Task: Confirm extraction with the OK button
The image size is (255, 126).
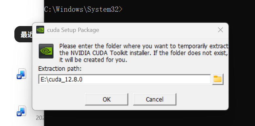Action: [x=107, y=99]
